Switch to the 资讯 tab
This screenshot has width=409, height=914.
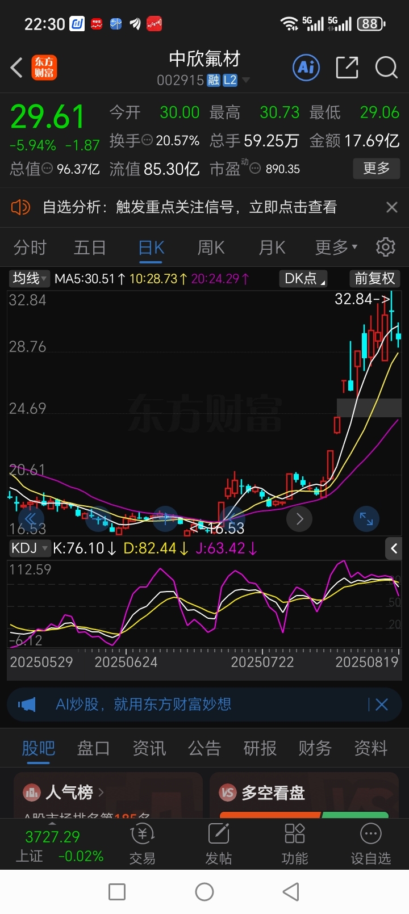[149, 748]
